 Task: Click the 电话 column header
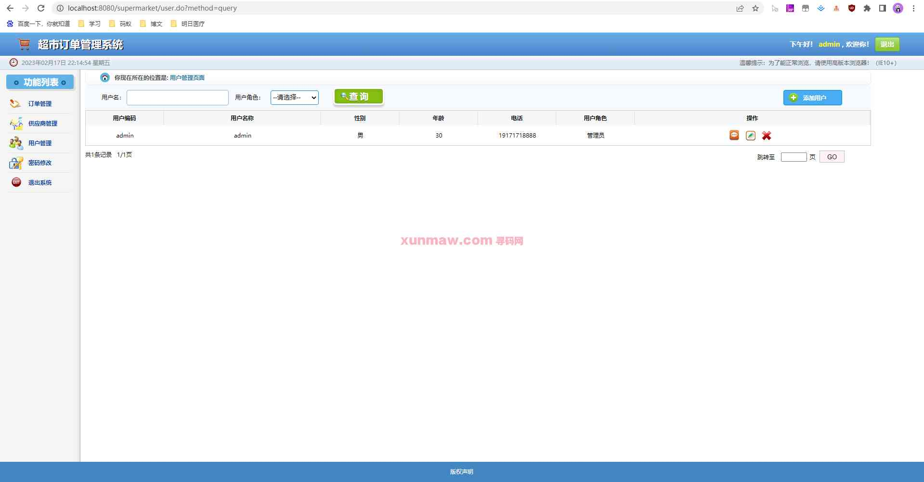pyautogui.click(x=517, y=118)
